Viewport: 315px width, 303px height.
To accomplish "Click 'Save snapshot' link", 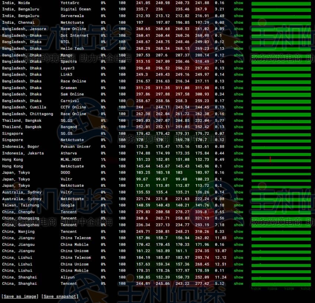I will pos(60,296).
